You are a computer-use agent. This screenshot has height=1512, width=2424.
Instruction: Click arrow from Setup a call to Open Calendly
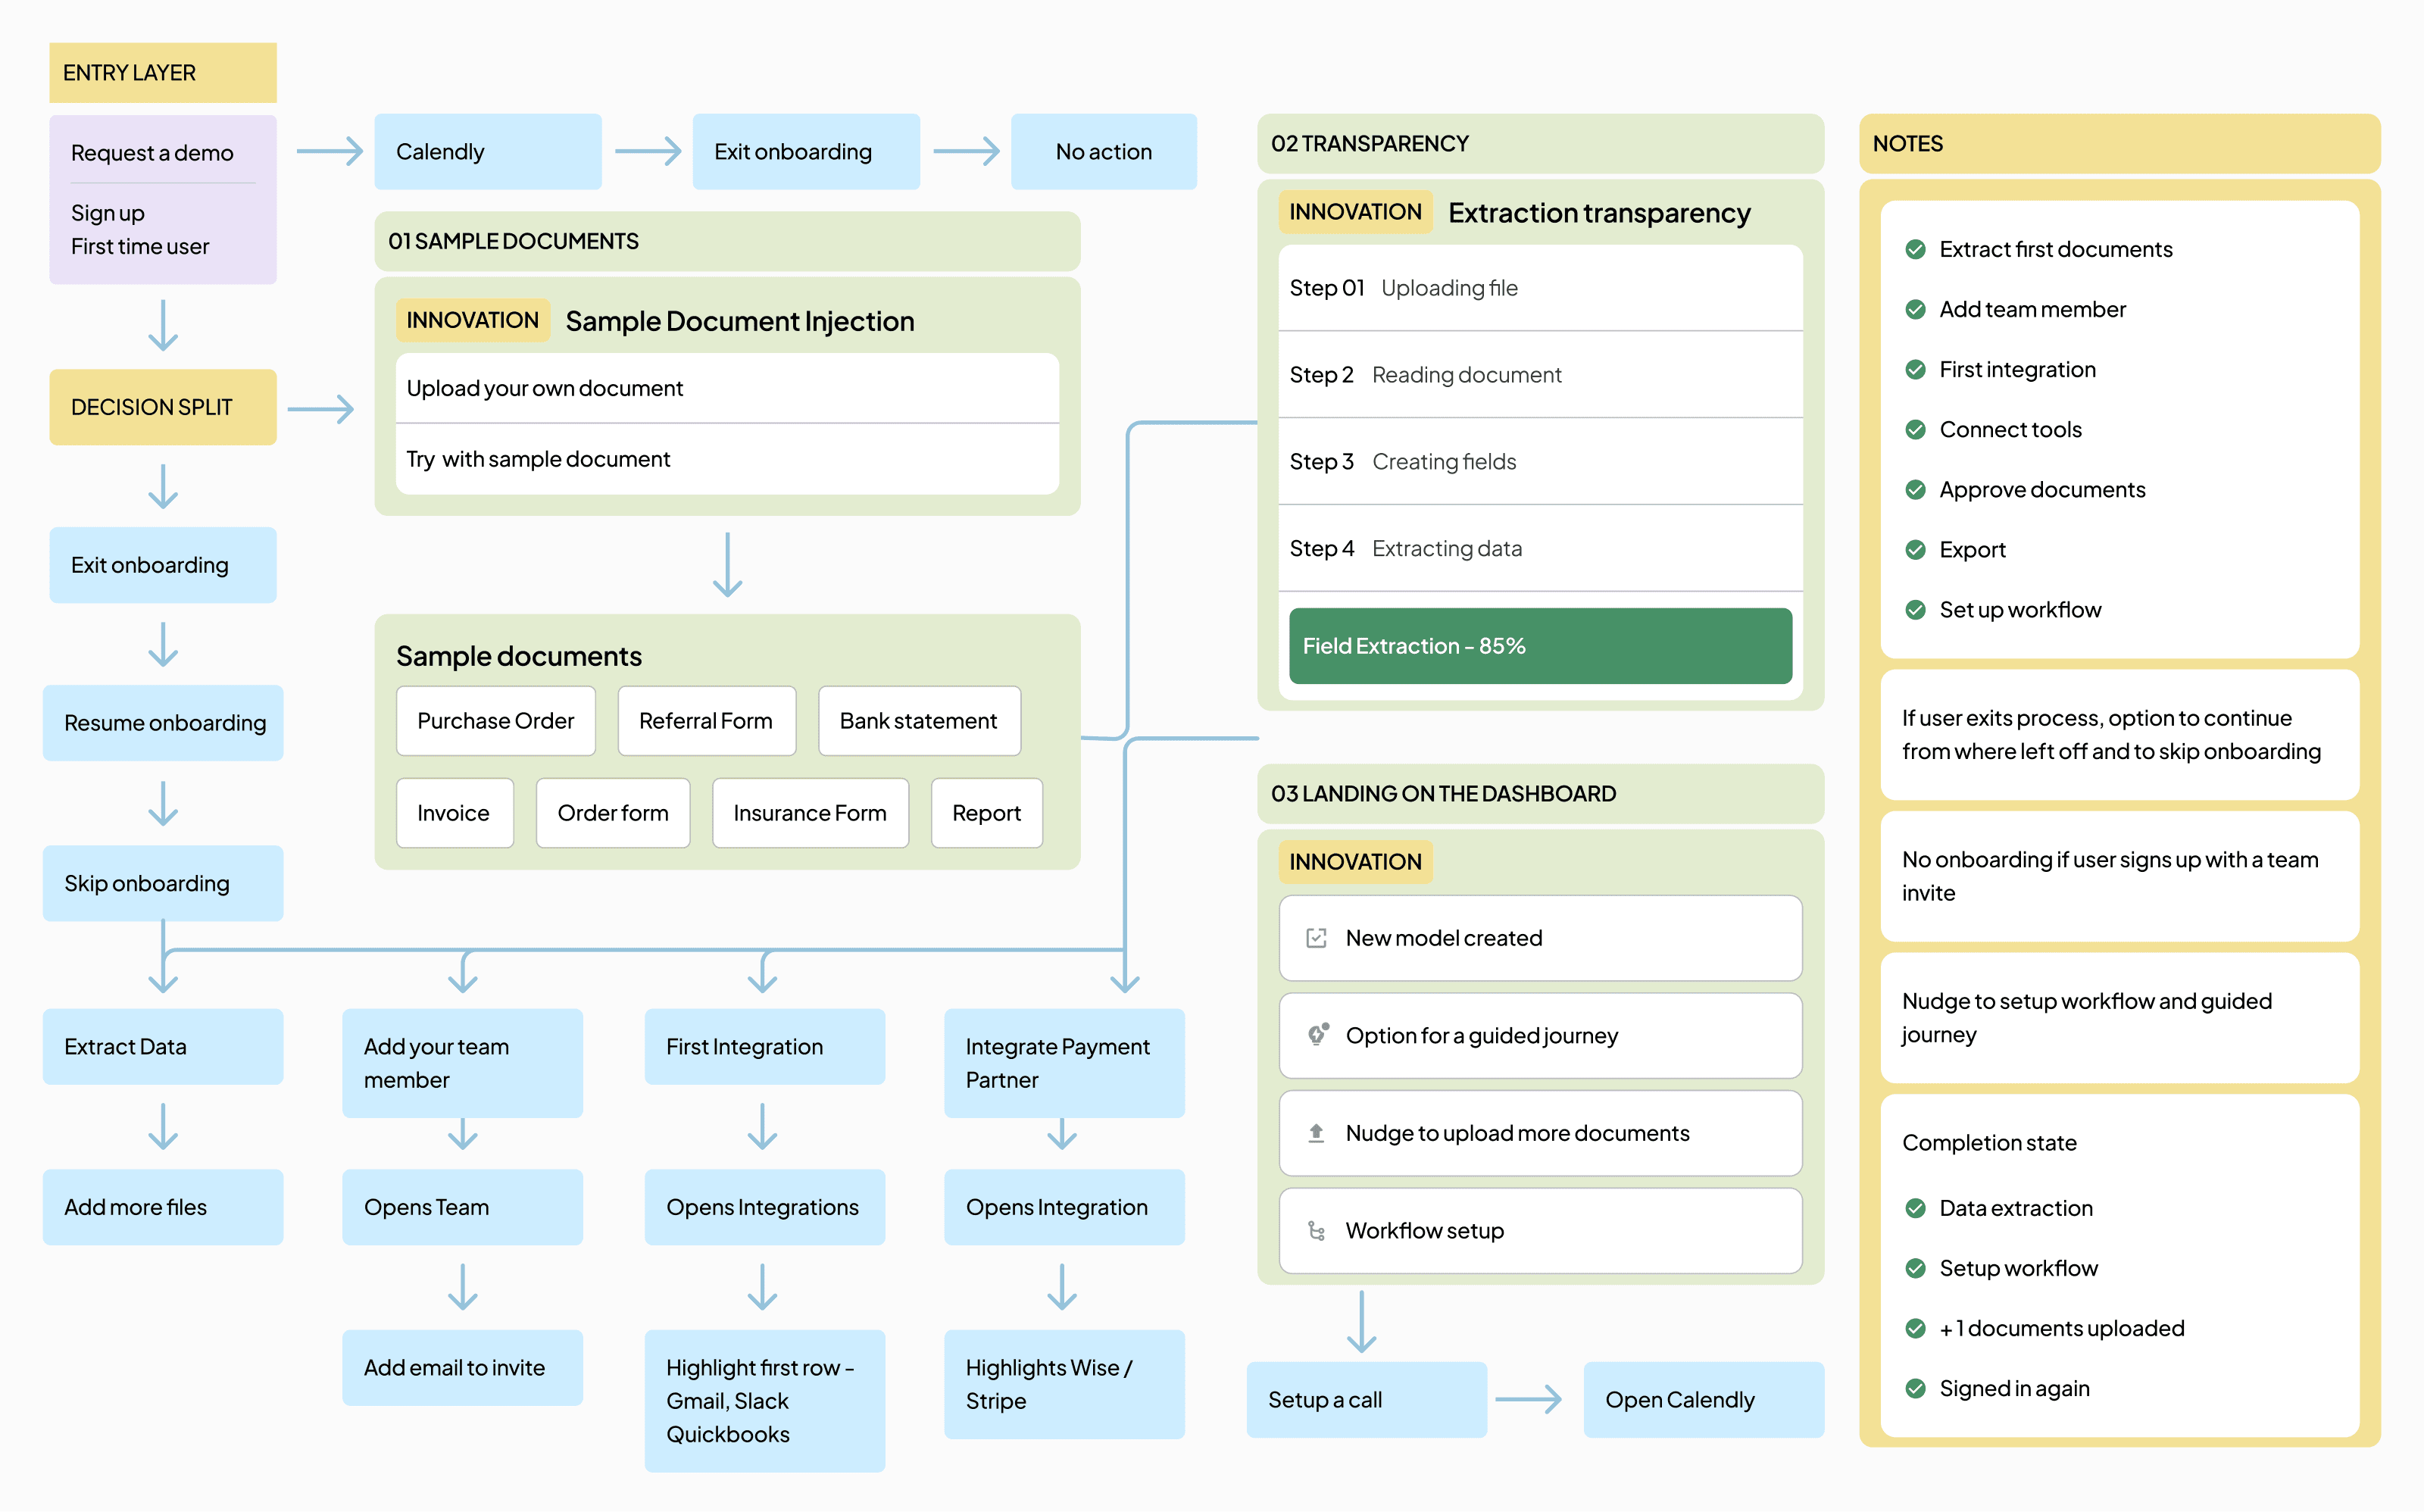click(1527, 1399)
